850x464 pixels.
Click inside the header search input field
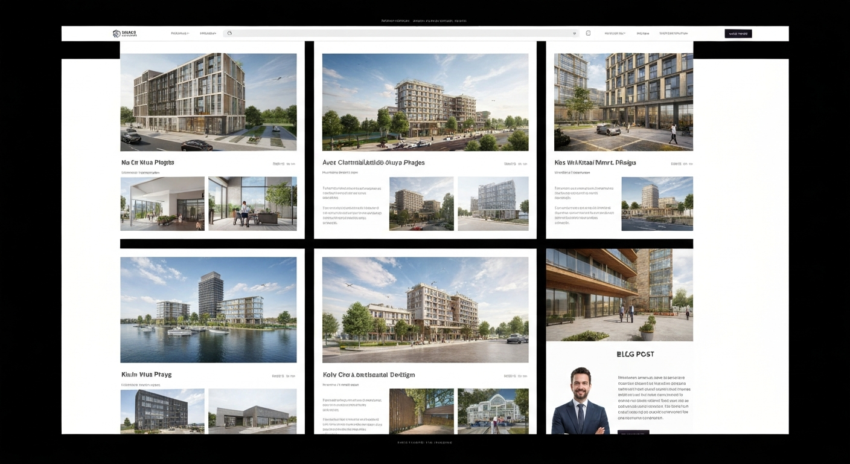(392, 33)
